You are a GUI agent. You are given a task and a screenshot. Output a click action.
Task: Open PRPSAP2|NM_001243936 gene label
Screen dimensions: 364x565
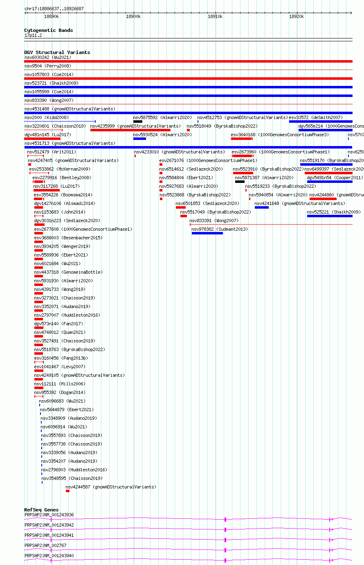49,515
